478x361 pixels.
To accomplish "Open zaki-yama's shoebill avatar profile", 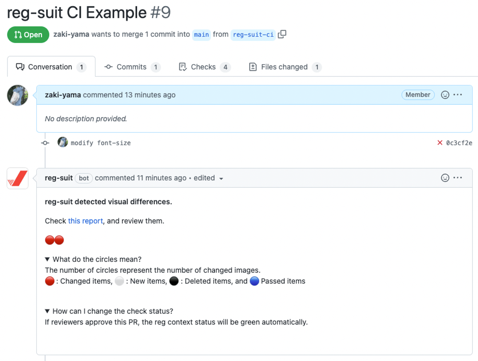I will (18, 95).
